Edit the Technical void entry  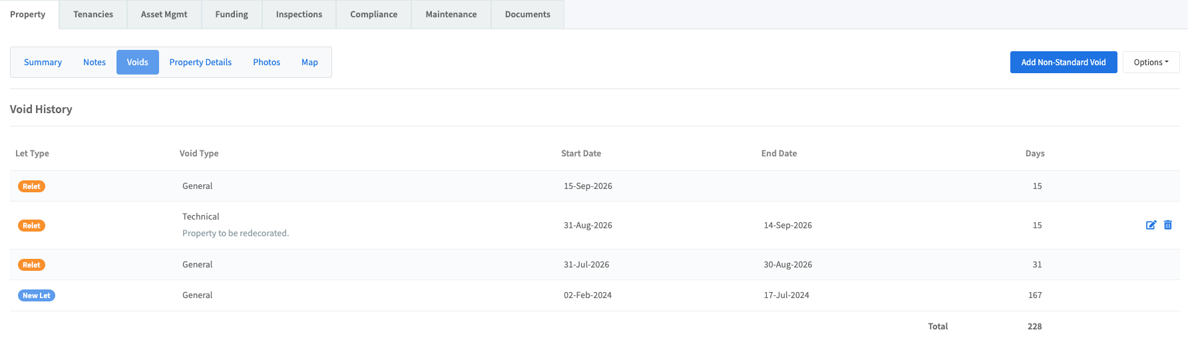(x=1151, y=225)
